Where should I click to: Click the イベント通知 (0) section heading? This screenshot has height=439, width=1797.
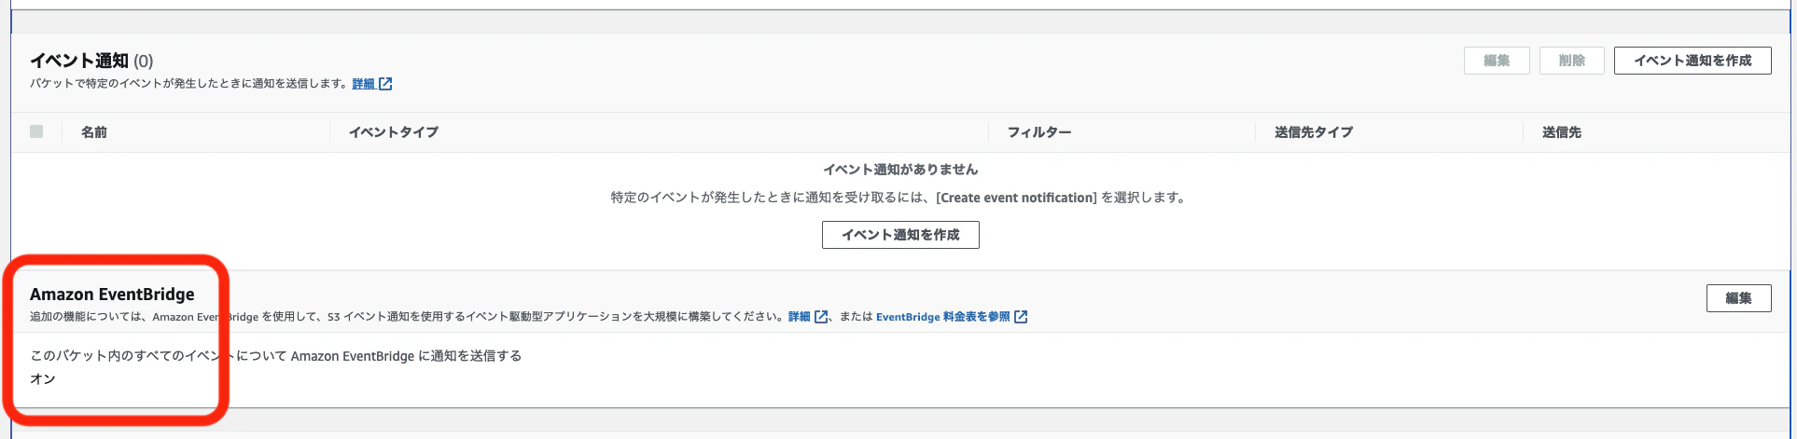click(x=91, y=61)
